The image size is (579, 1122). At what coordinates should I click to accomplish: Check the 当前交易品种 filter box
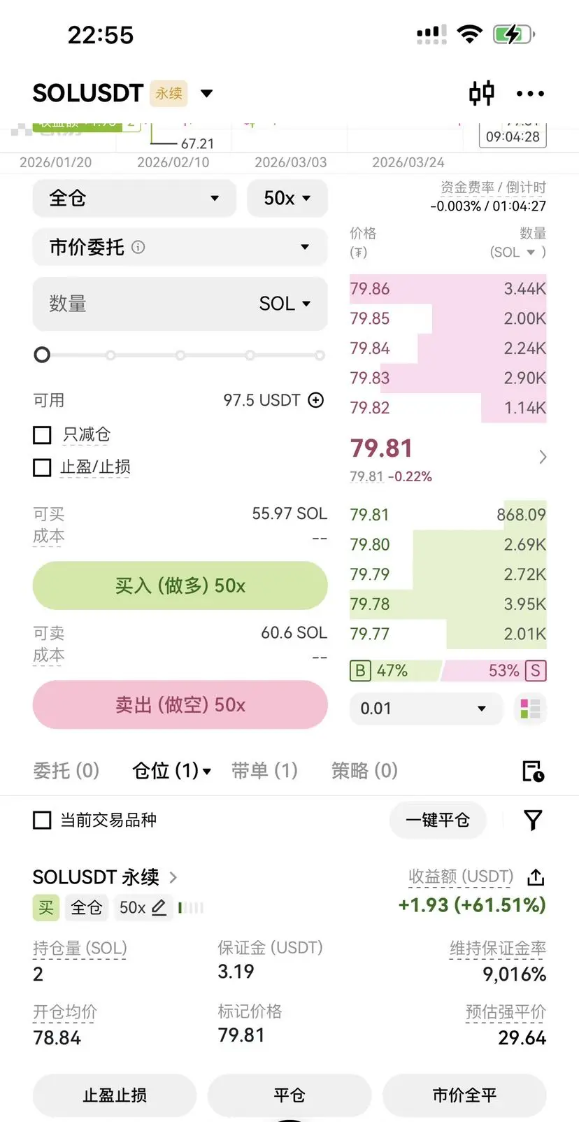click(42, 820)
